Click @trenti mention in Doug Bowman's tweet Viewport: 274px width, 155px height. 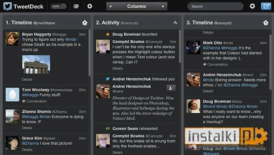click(209, 107)
